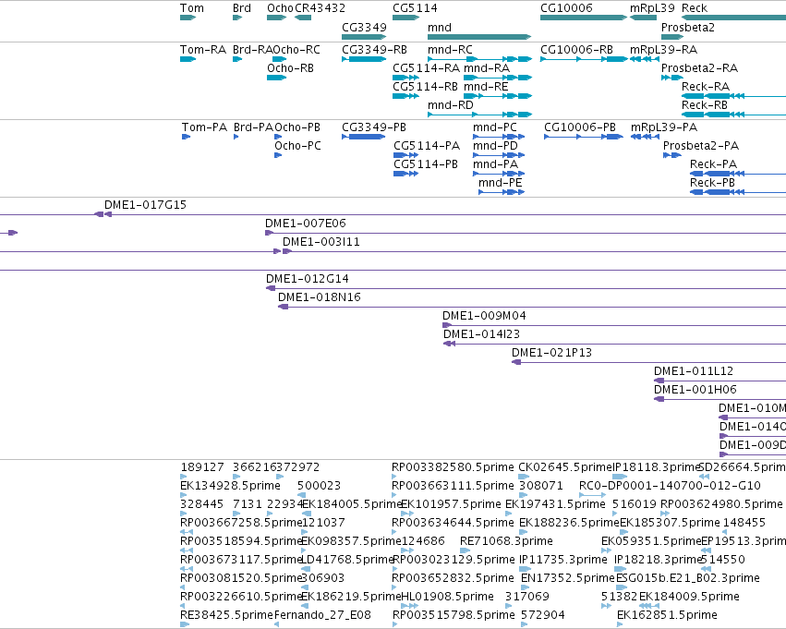The image size is (786, 629).
Task: Select the Ocho-RB transcript label
Action: tap(290, 68)
